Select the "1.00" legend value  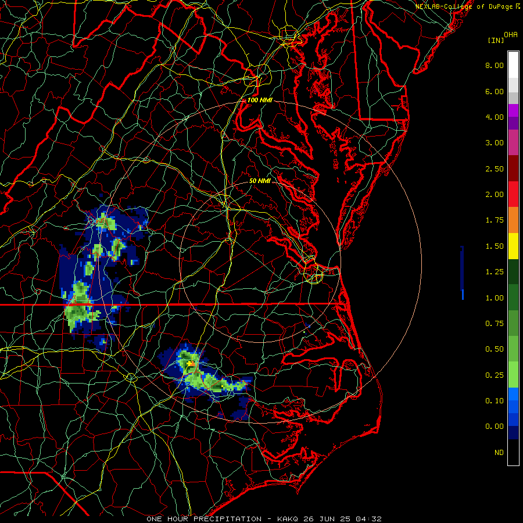(495, 298)
